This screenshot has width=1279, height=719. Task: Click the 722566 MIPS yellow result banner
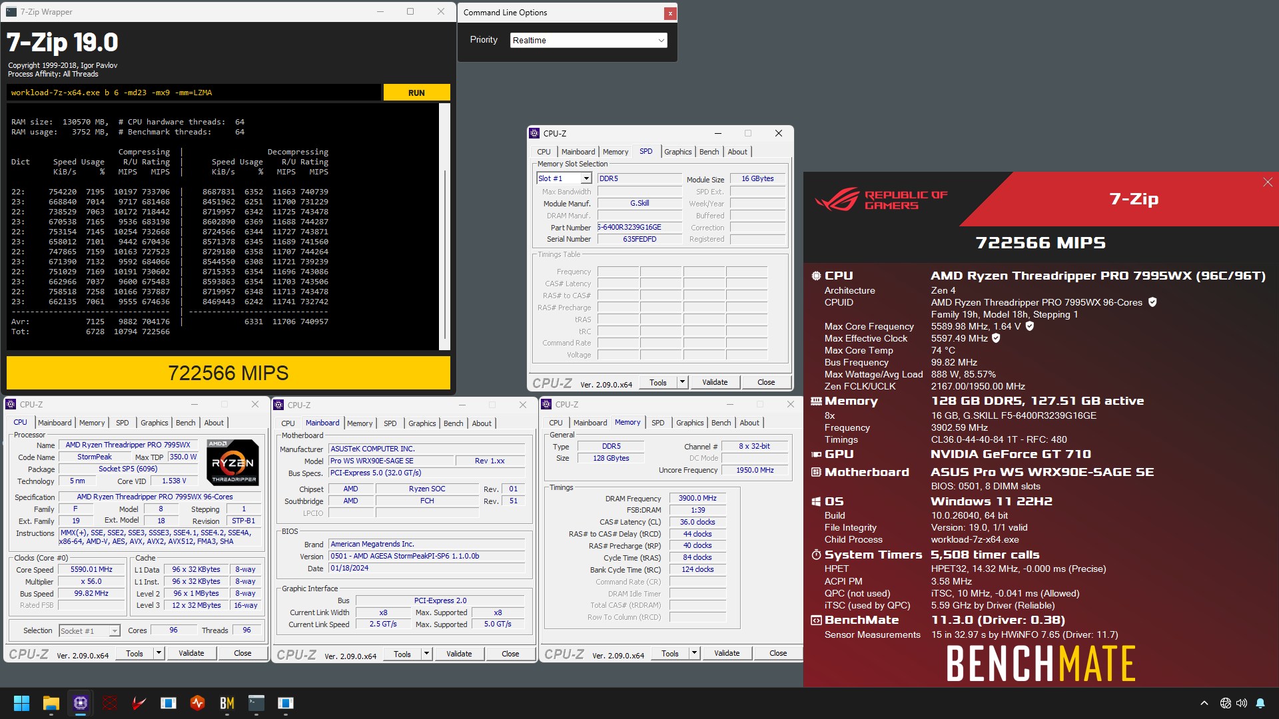(x=228, y=373)
